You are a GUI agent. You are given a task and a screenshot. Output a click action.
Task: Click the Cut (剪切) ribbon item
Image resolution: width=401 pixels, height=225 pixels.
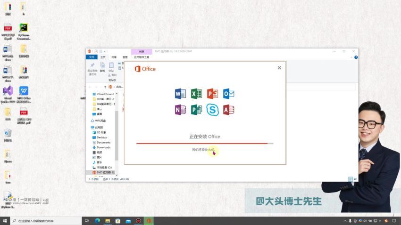(x=112, y=75)
